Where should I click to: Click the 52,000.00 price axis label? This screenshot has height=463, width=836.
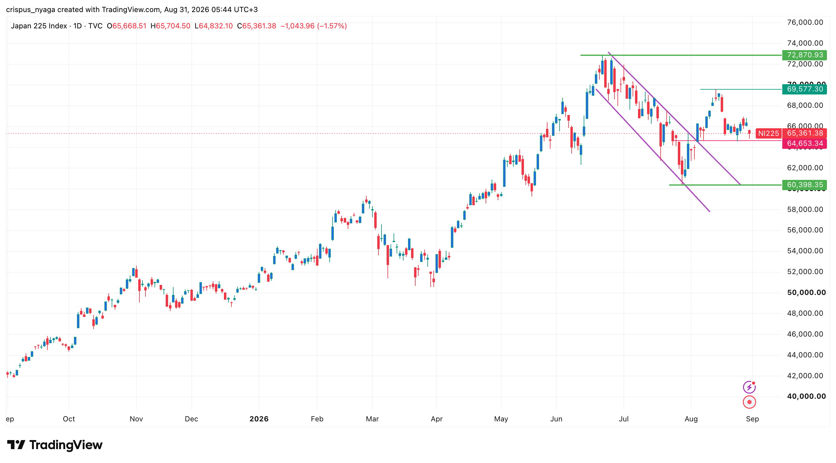805,272
